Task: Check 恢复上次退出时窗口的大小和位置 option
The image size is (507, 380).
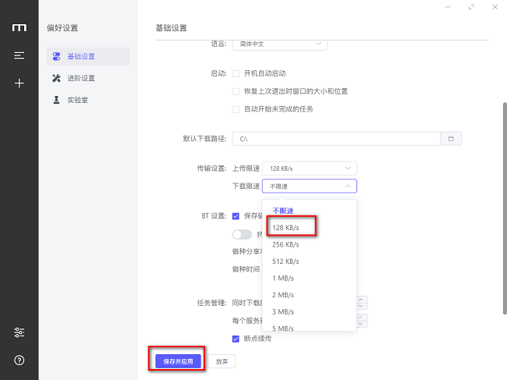Action: (x=236, y=91)
